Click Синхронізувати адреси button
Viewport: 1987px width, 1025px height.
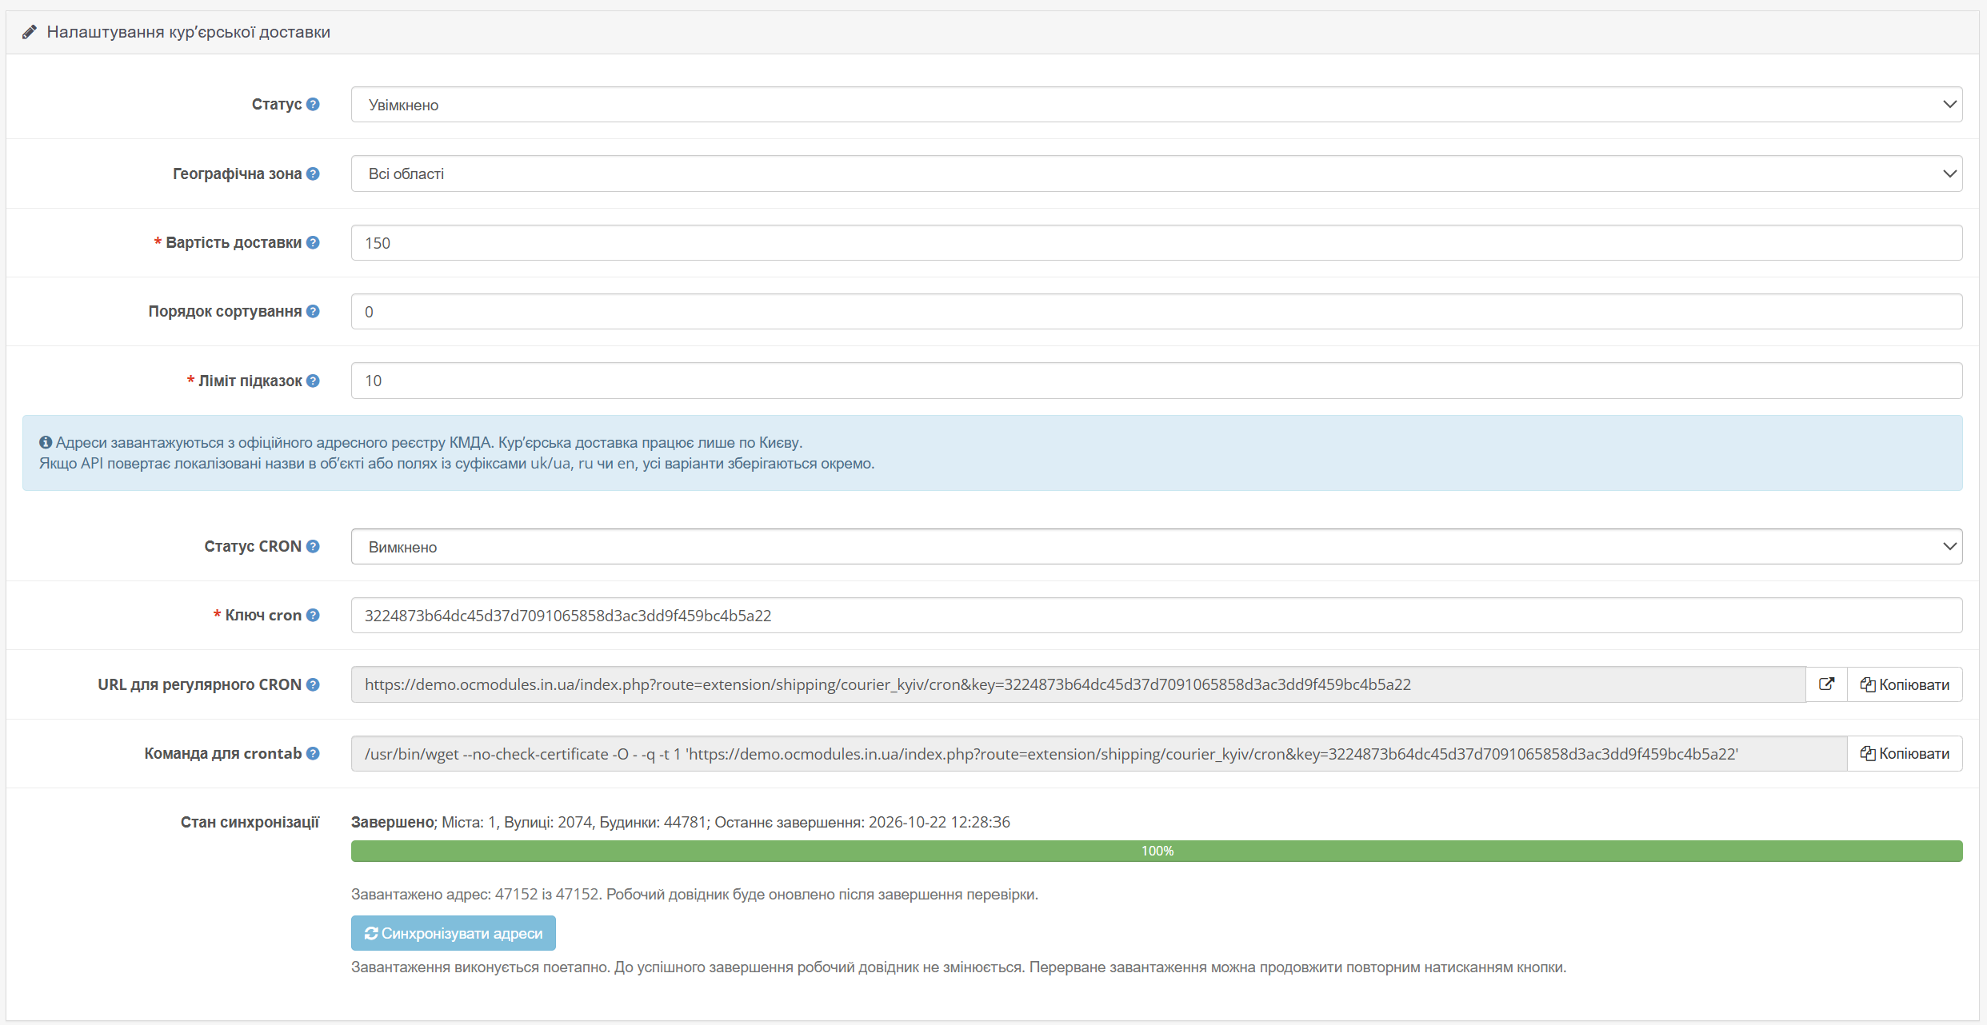[x=454, y=933]
